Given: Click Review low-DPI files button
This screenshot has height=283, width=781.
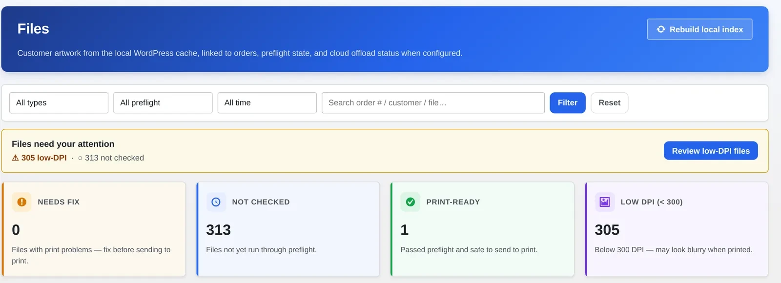Looking at the screenshot, I should click(x=711, y=151).
